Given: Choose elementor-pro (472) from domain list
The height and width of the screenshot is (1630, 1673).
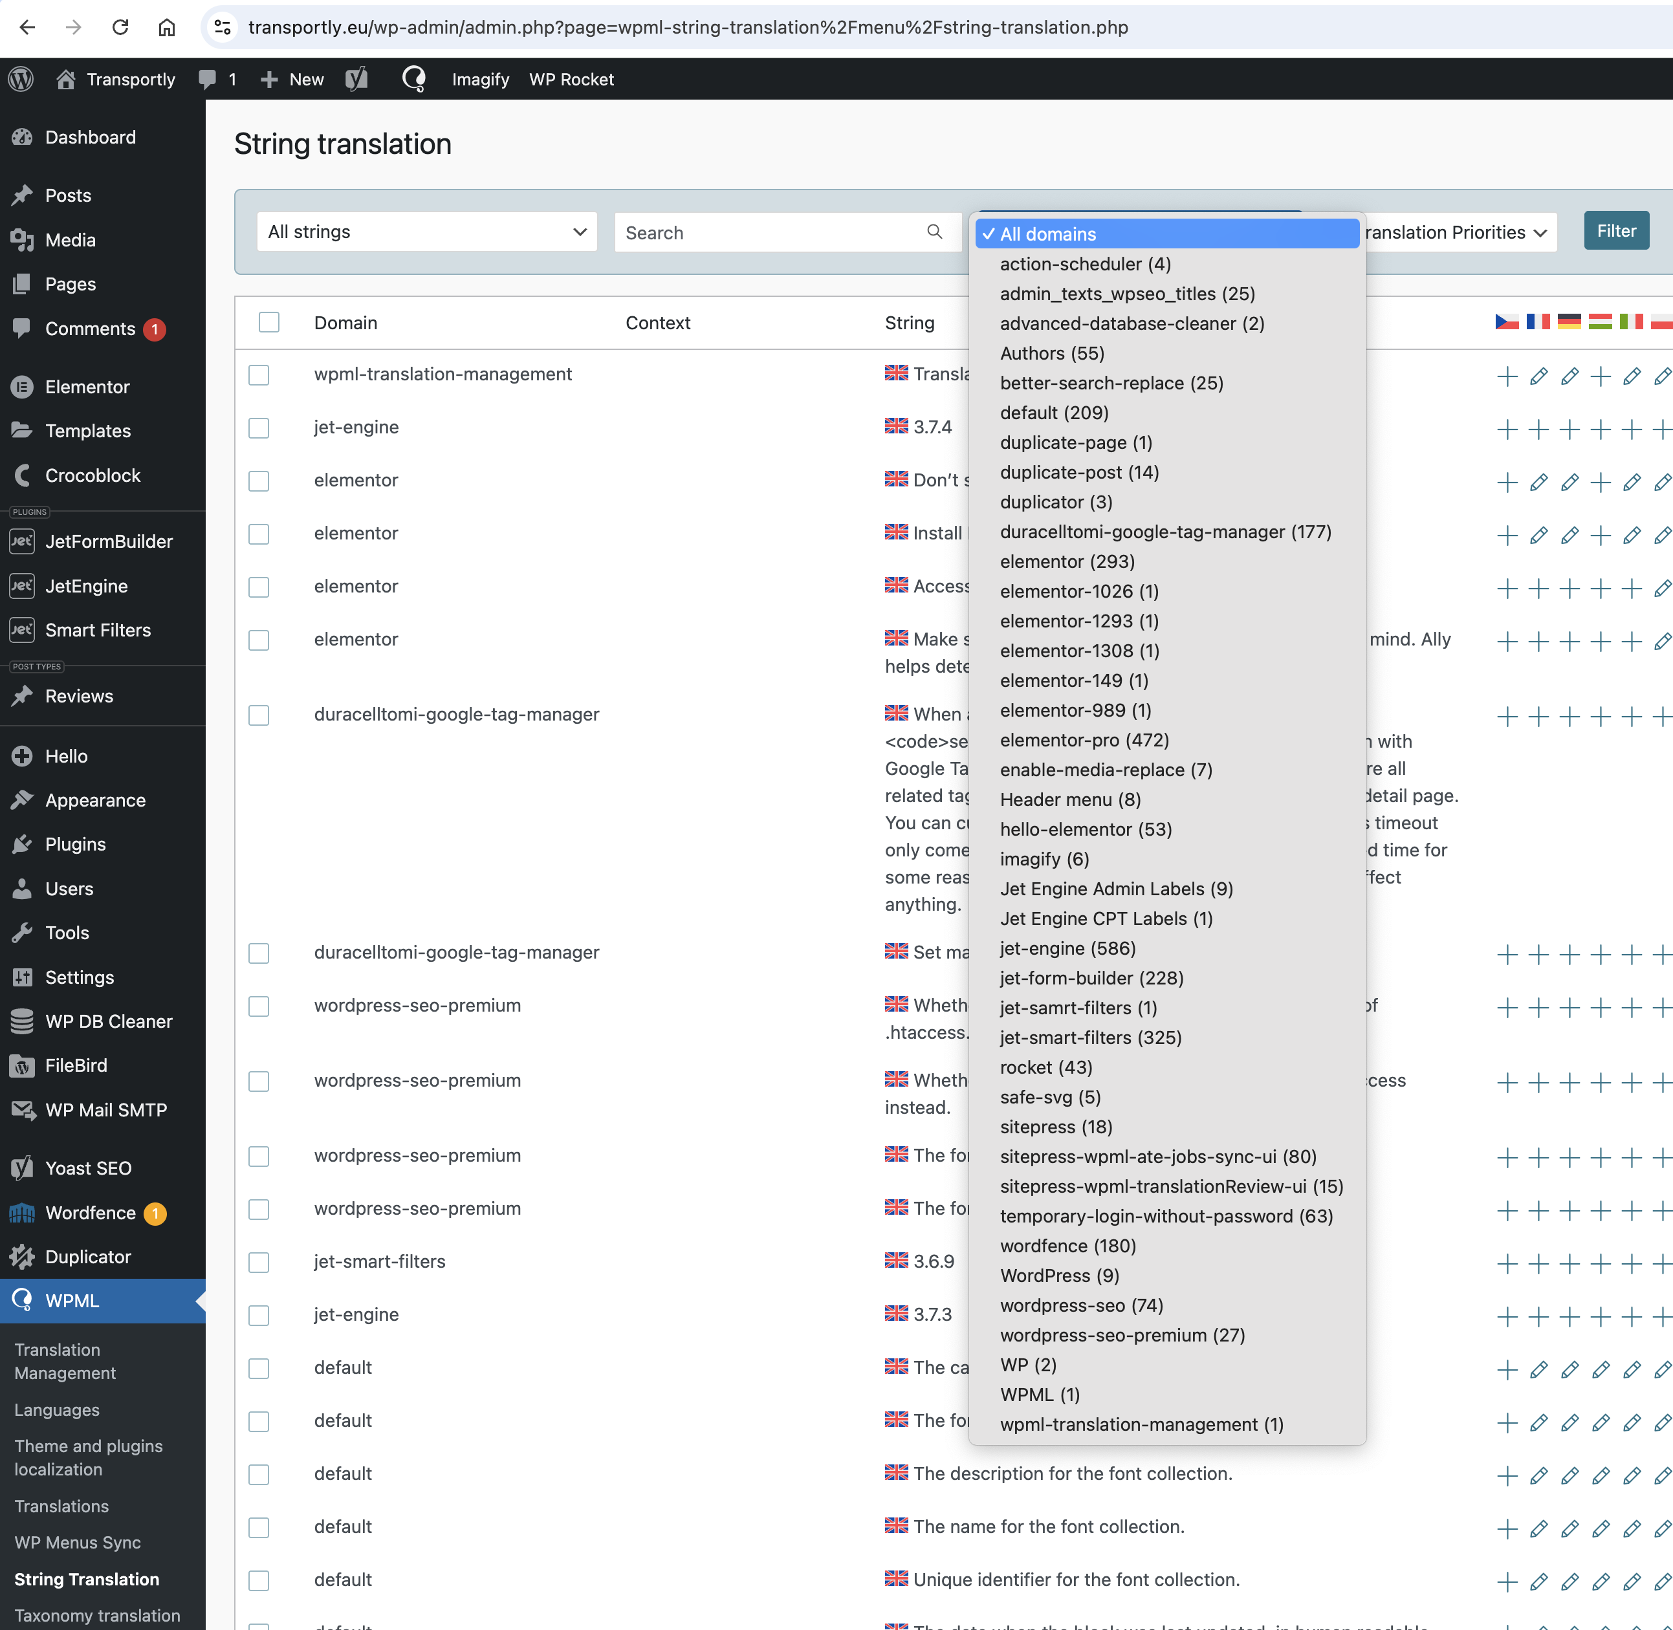Looking at the screenshot, I should coord(1084,740).
